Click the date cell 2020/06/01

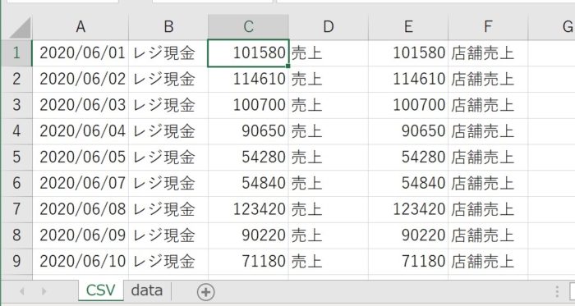coord(80,53)
